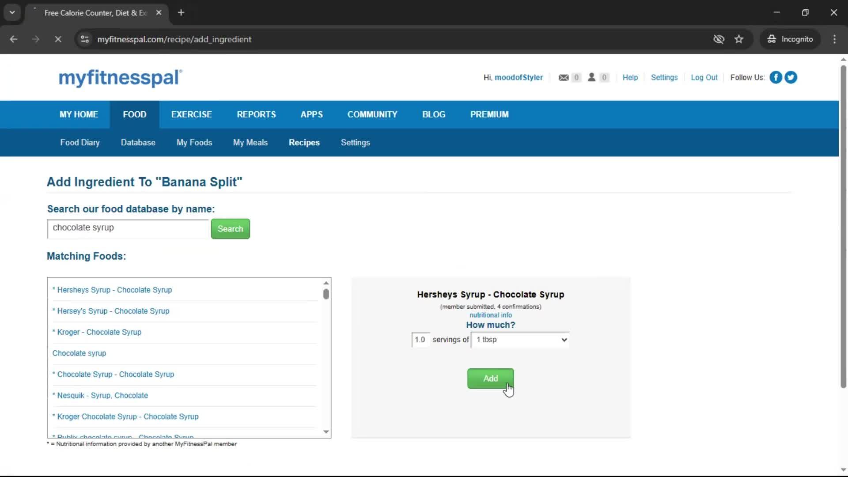Viewport: 848px width, 477px height.
Task: Click the green Add button
Action: [491, 379]
